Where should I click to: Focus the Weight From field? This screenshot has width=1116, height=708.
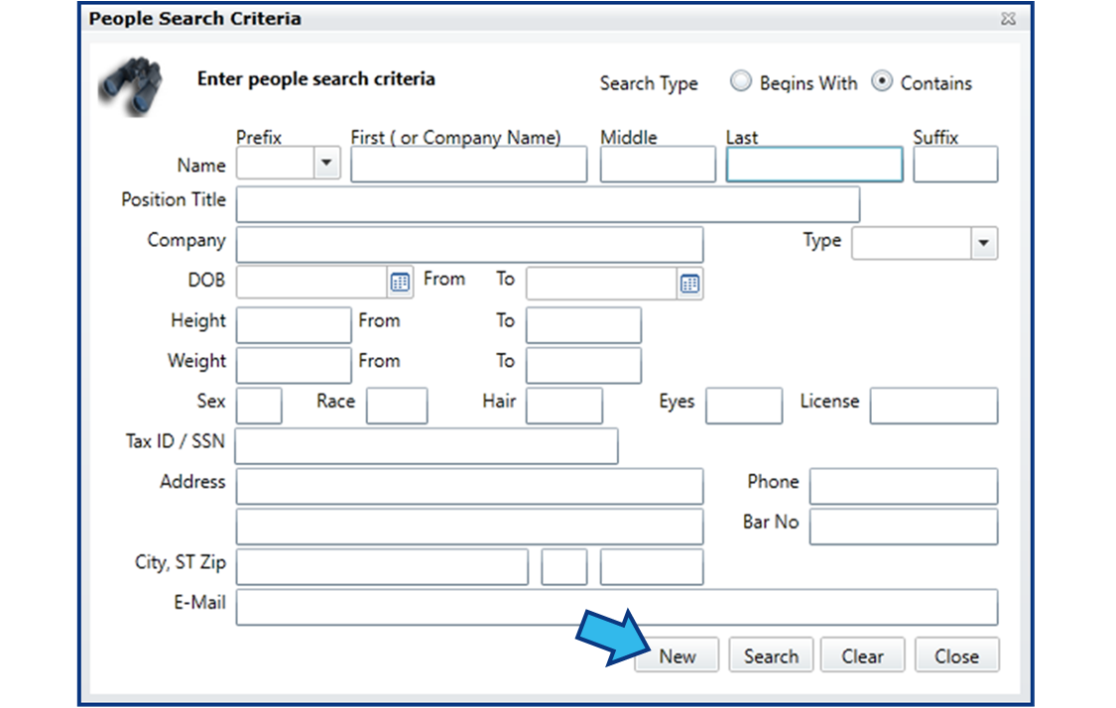(294, 365)
